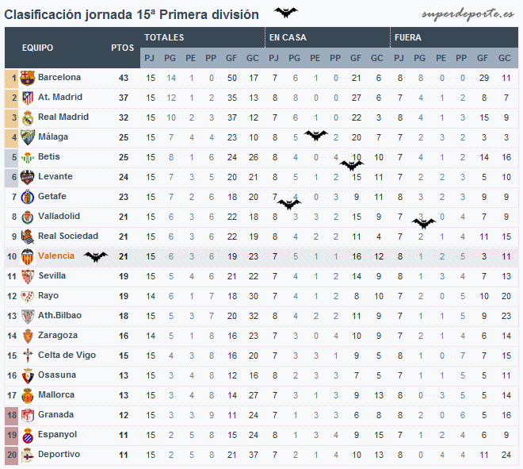Screen dimensions: 523x469
Task: Click the Deportivo club crest
Action: tap(28, 456)
